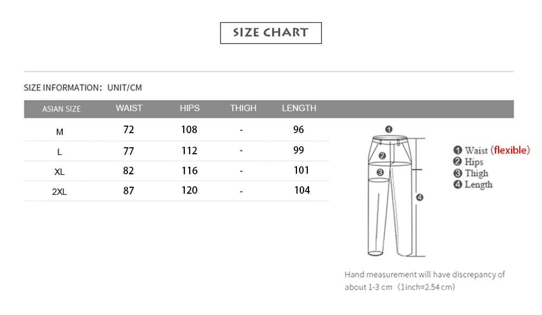Select the M size row label
542x315 pixels.
click(x=60, y=132)
